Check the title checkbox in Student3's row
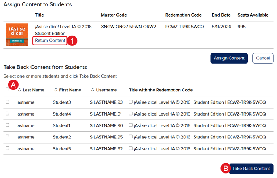 (x=131, y=102)
